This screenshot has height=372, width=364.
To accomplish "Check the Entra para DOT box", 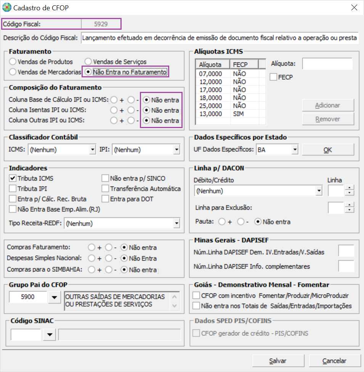I will [x=105, y=199].
